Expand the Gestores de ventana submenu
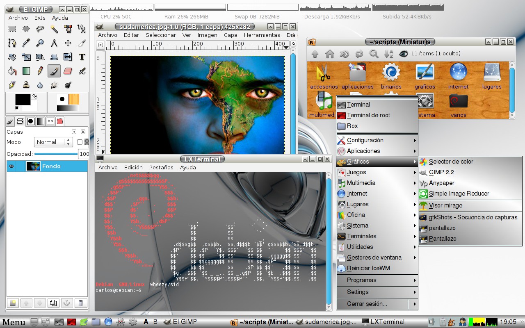Viewport: 525px width, 328px height. tap(377, 257)
